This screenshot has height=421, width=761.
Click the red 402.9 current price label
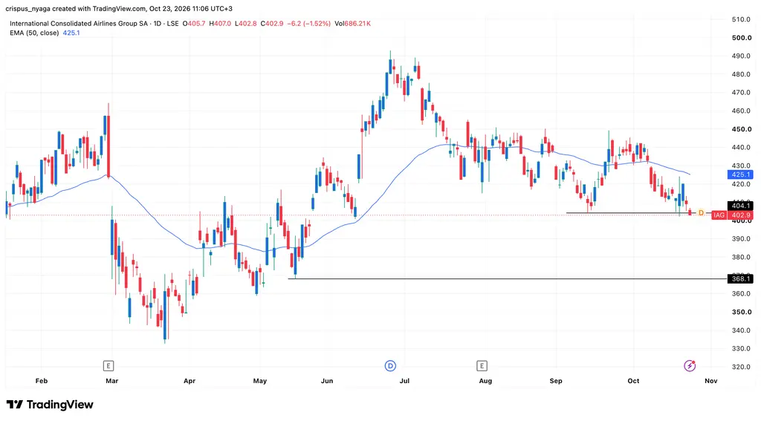pos(741,215)
